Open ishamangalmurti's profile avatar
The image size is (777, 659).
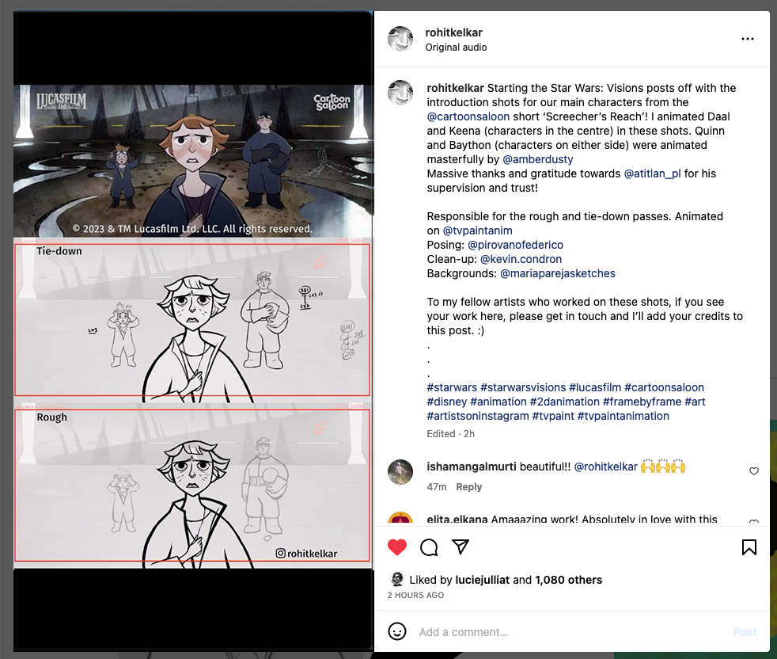pos(400,472)
